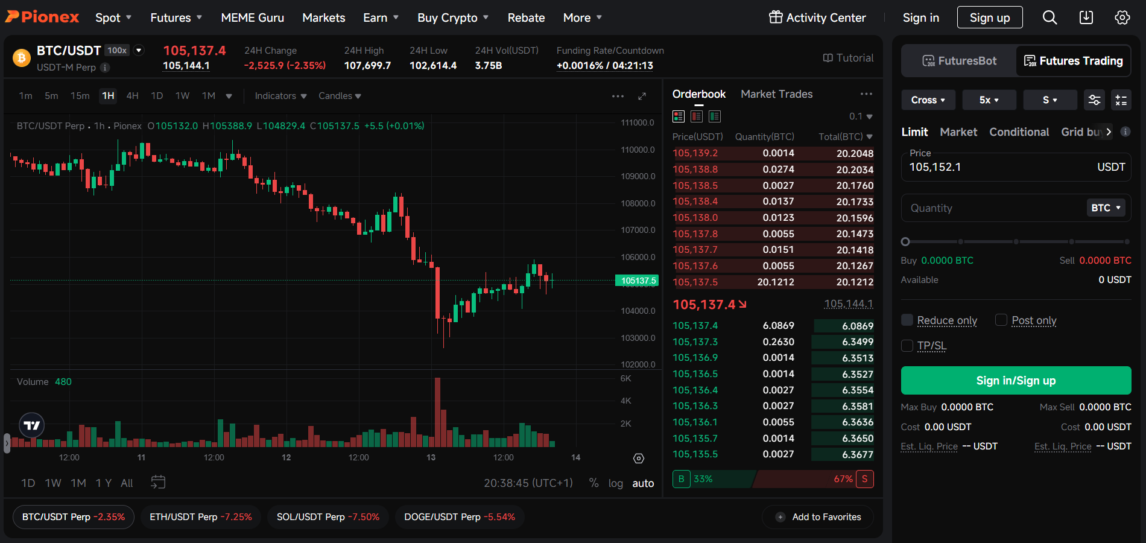Click Add to Favorites
1146x543 pixels.
click(x=818, y=517)
